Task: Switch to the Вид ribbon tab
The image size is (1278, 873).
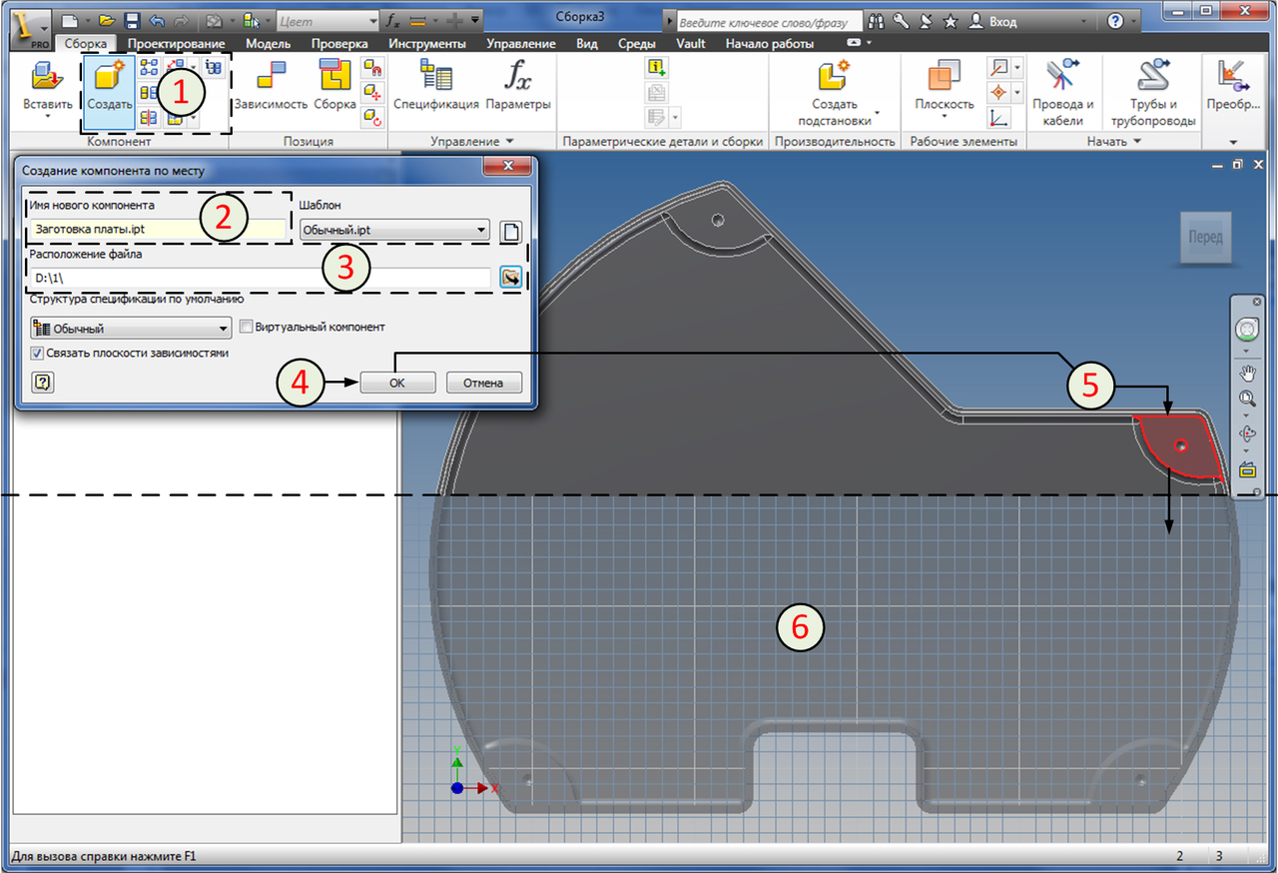Action: pyautogui.click(x=588, y=44)
